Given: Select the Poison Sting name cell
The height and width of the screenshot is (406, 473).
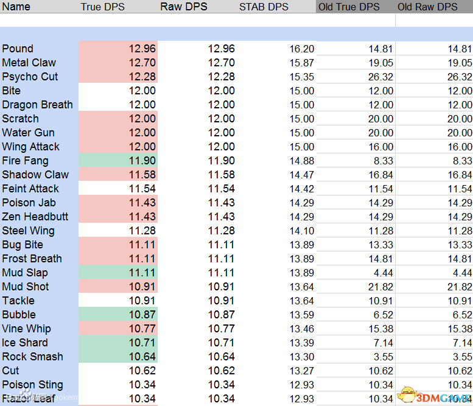Looking at the screenshot, I should coord(33,385).
